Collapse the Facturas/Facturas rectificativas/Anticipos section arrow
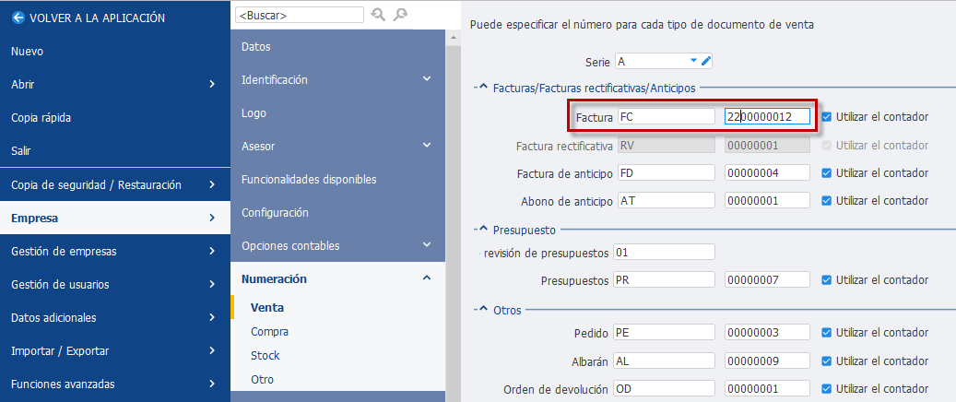Image resolution: width=956 pixels, height=402 pixels. 483,88
